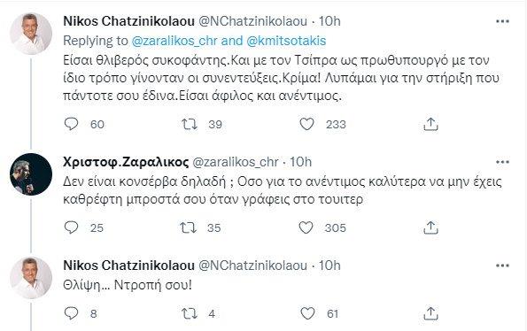Like the Ζαραλικος tweet with 305 likes
This screenshot has height=331, width=527.
(306, 227)
